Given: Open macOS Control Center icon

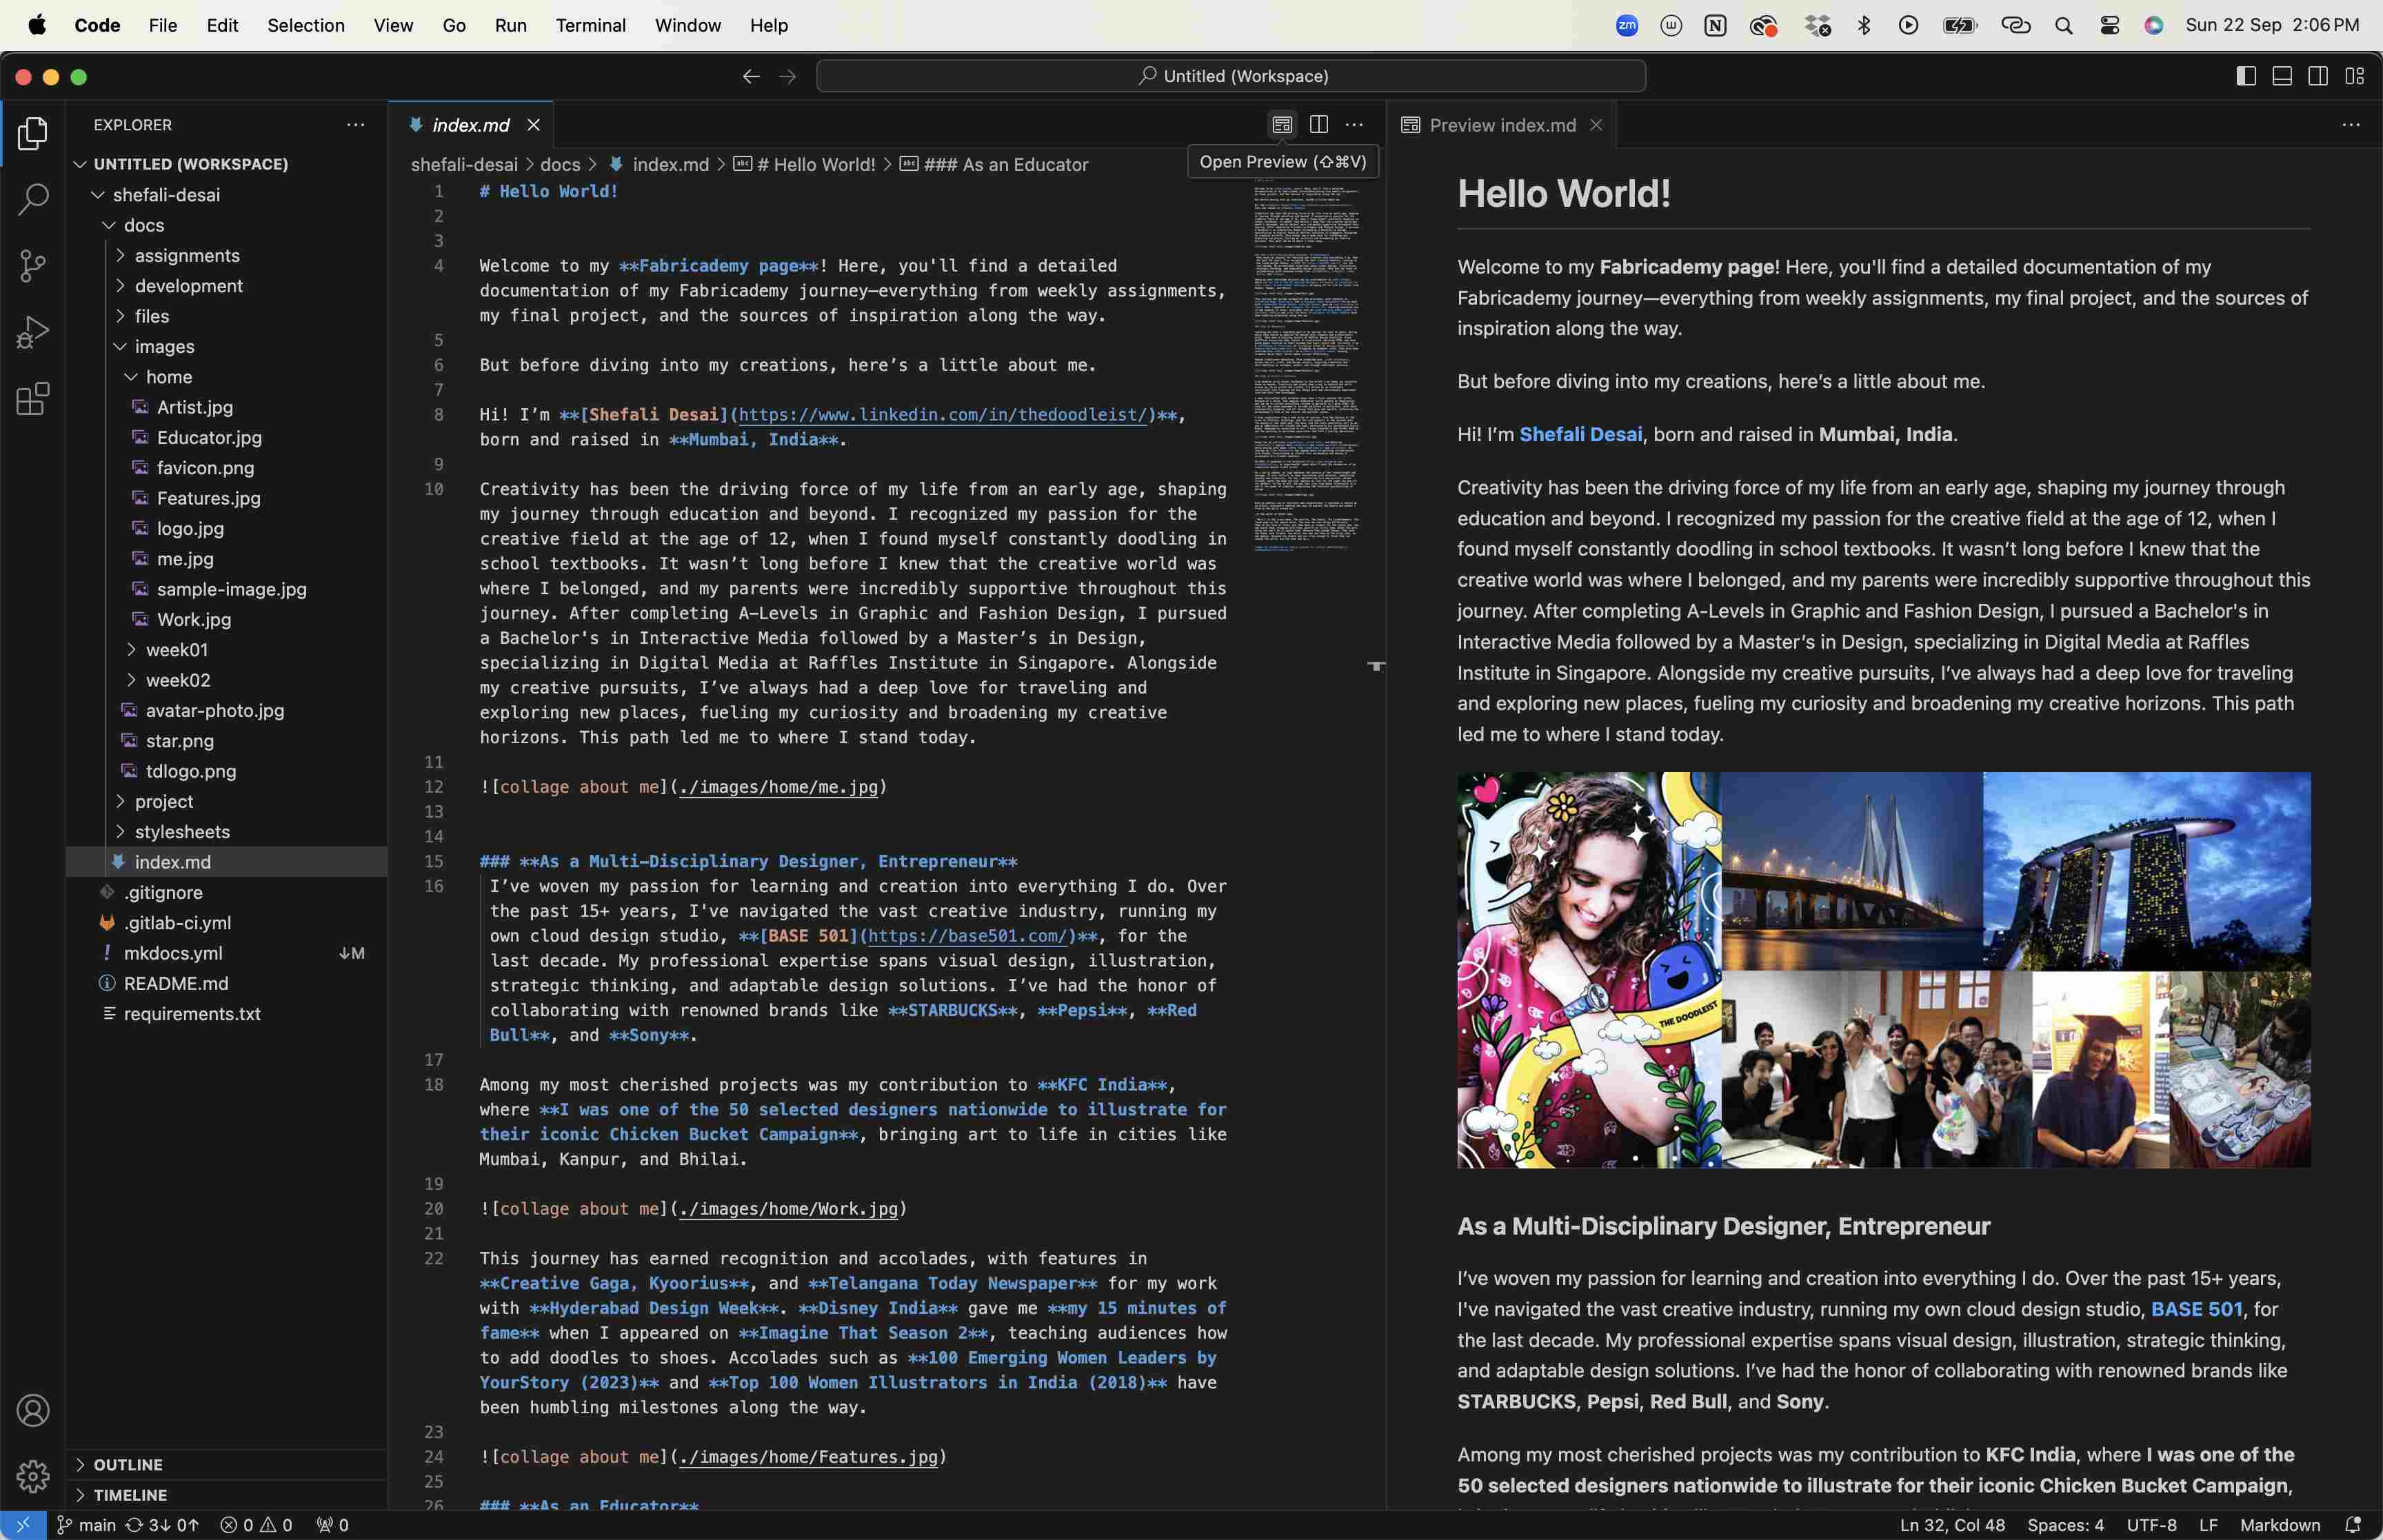Looking at the screenshot, I should tap(2110, 25).
